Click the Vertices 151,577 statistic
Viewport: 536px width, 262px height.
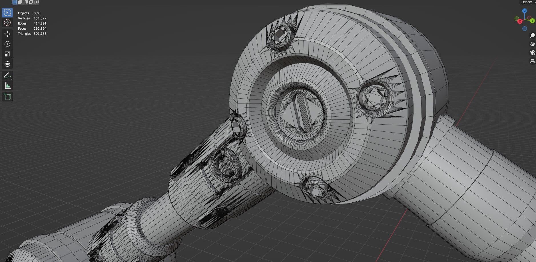tap(32, 18)
